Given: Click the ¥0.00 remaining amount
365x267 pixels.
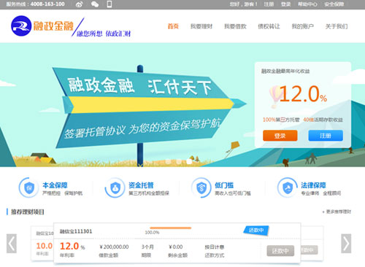Looking at the screenshot, I should click(176, 247).
